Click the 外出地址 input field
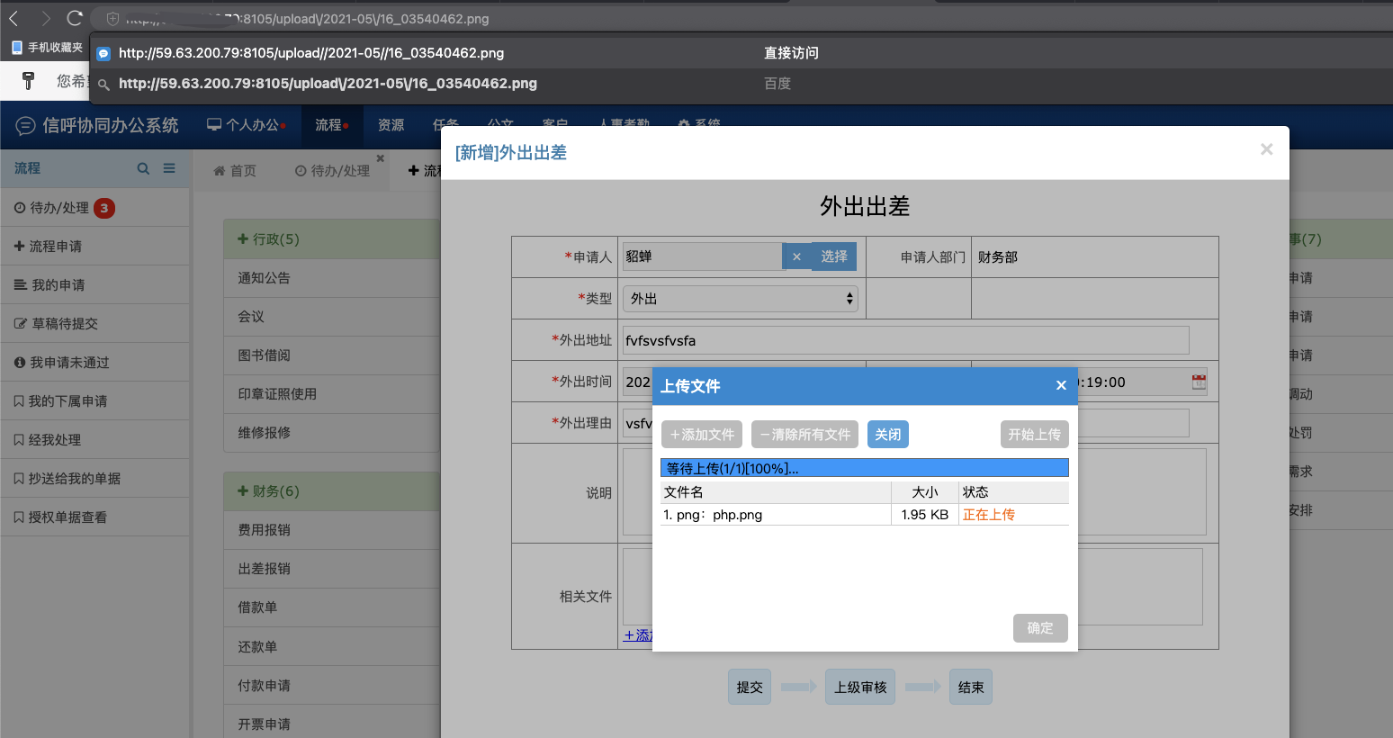Viewport: 1393px width, 738px height. click(904, 340)
